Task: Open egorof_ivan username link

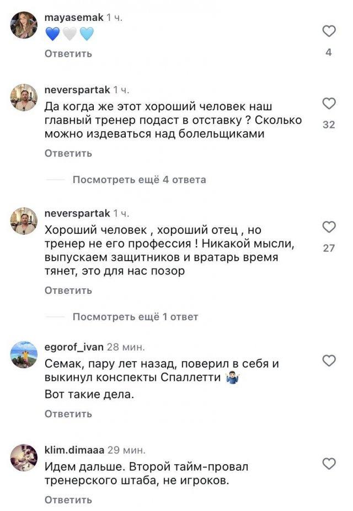Action: point(74,347)
